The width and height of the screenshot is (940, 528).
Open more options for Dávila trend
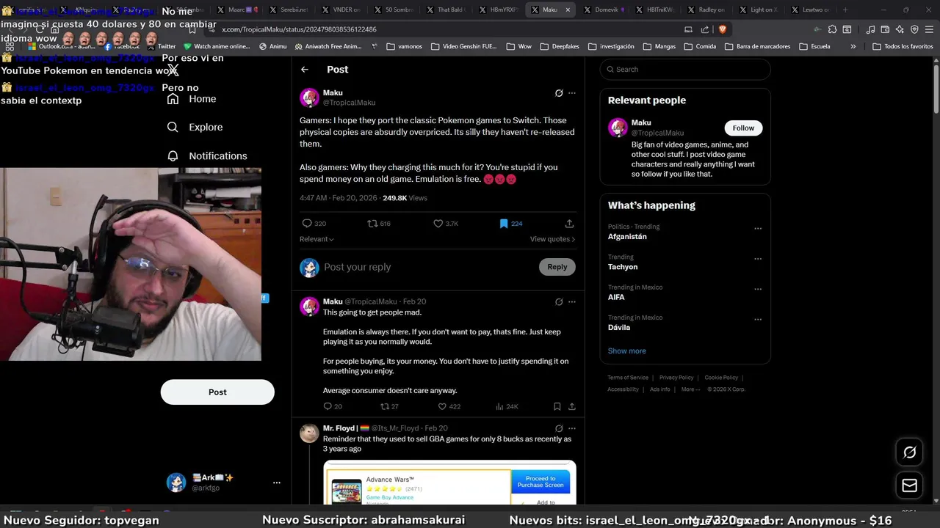(758, 319)
